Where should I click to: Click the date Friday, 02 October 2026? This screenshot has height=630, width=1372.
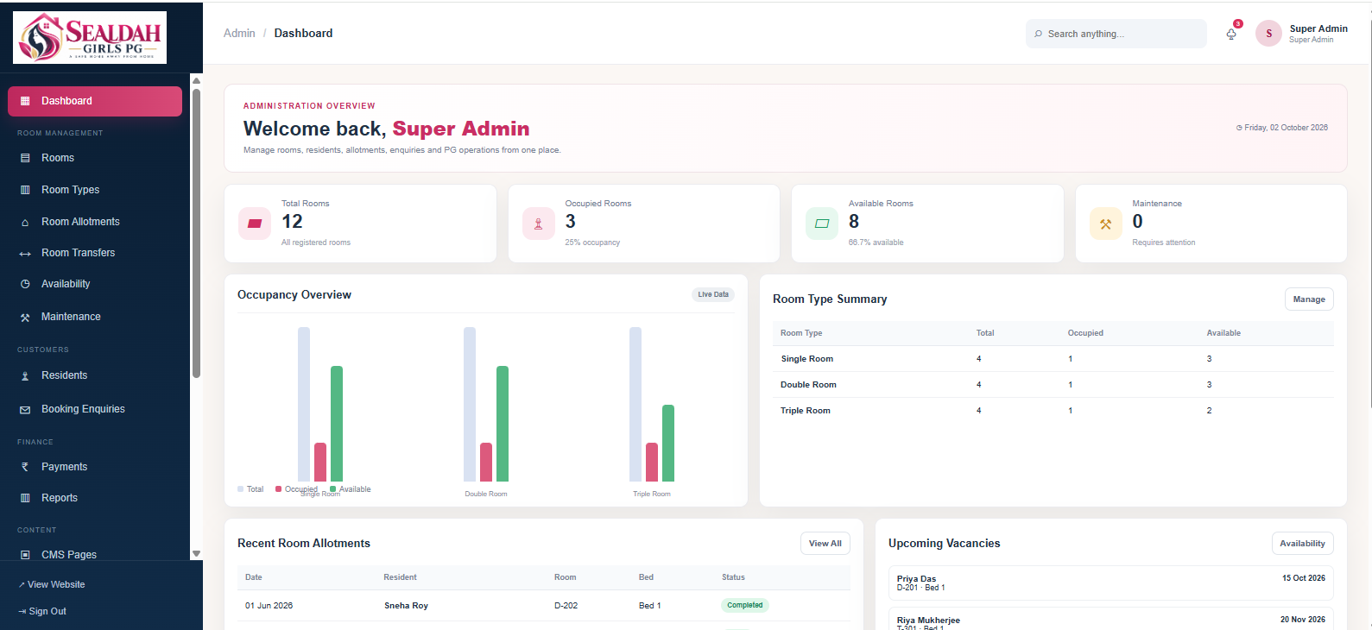point(1282,128)
